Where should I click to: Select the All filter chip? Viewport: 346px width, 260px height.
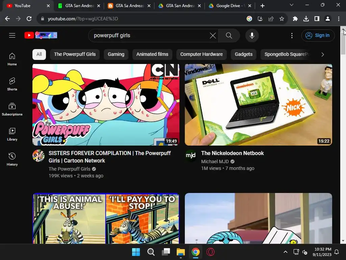point(39,55)
